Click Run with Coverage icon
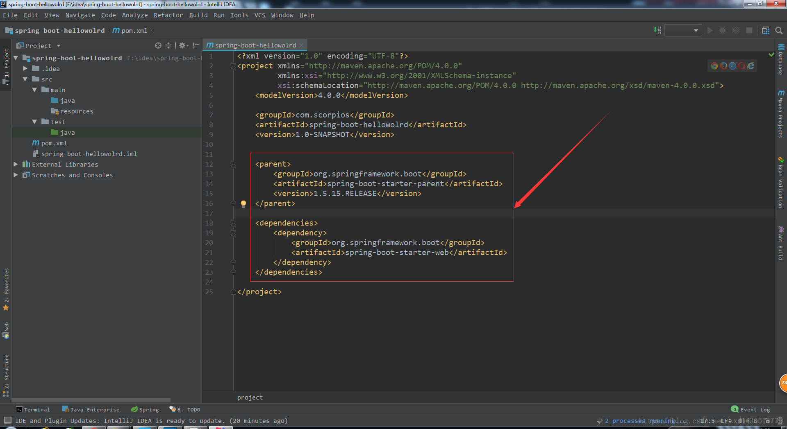This screenshot has width=787, height=429. 736,30
